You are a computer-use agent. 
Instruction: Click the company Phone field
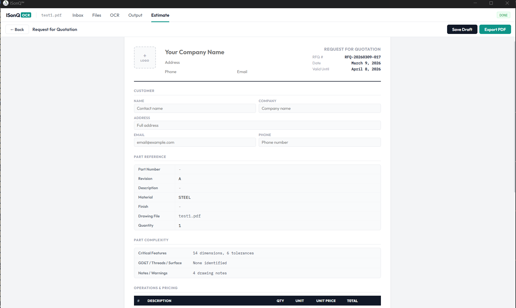pos(171,72)
